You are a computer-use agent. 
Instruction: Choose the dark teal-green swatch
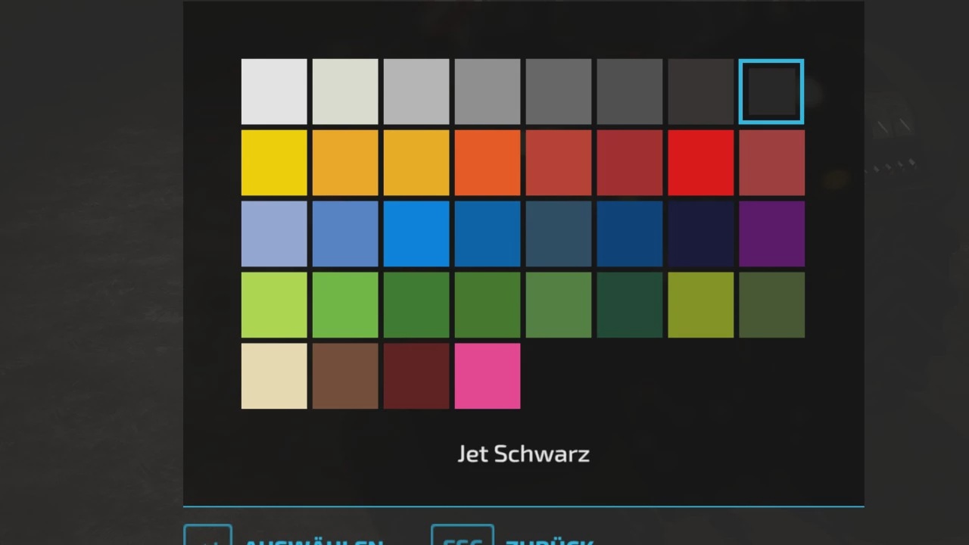point(629,305)
